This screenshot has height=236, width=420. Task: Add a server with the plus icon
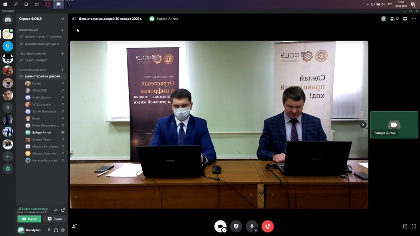click(8, 157)
